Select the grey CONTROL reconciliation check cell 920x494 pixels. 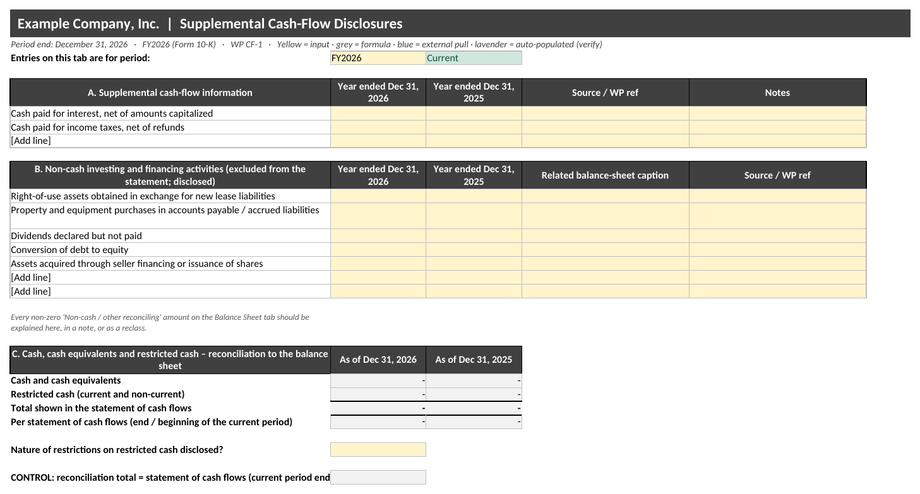click(x=378, y=478)
